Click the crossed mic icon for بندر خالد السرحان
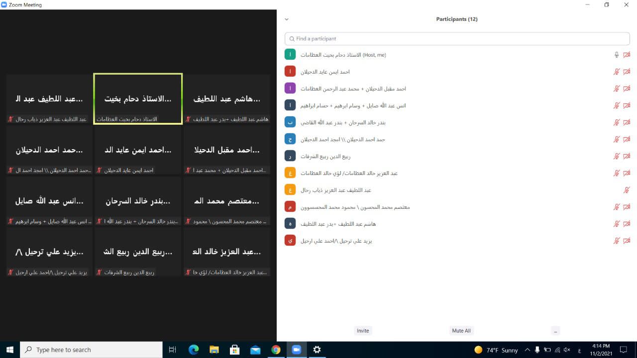 pyautogui.click(x=617, y=122)
